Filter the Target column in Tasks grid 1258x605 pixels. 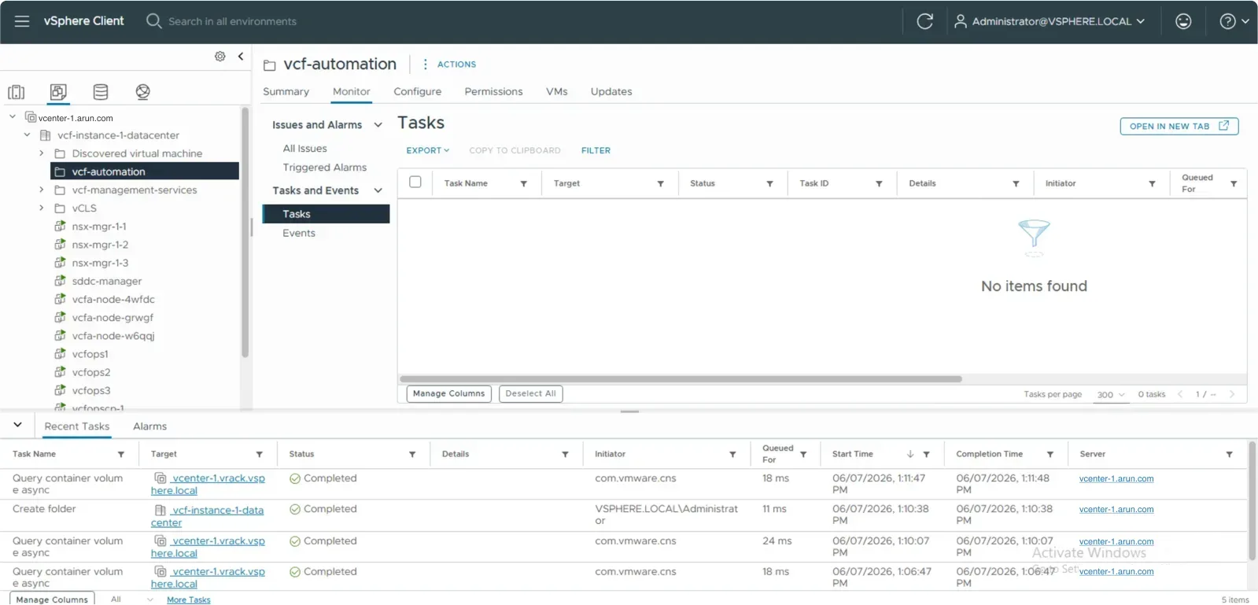click(x=660, y=183)
